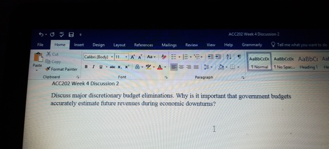329x149 pixels.
Task: Open font color dropdown arrow
Action: click(165, 67)
